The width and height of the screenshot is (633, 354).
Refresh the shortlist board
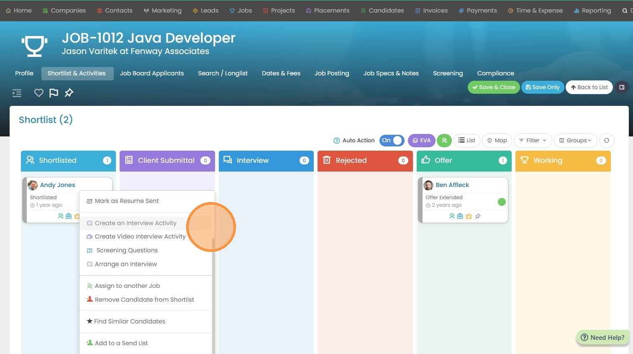(x=607, y=141)
